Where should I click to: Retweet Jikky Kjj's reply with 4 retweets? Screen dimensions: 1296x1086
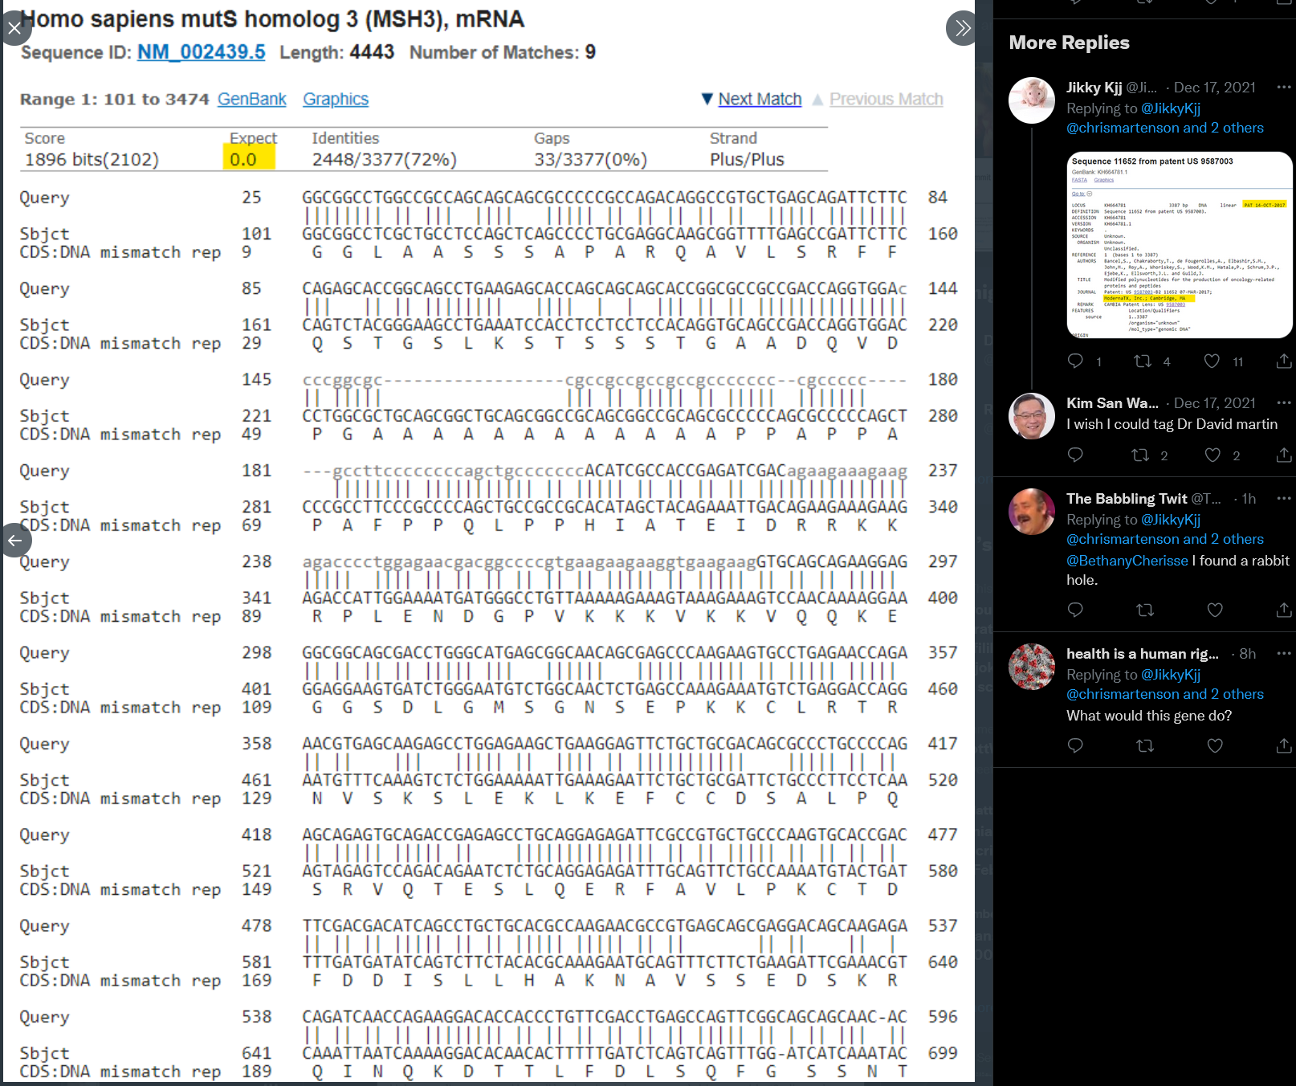[x=1143, y=361]
